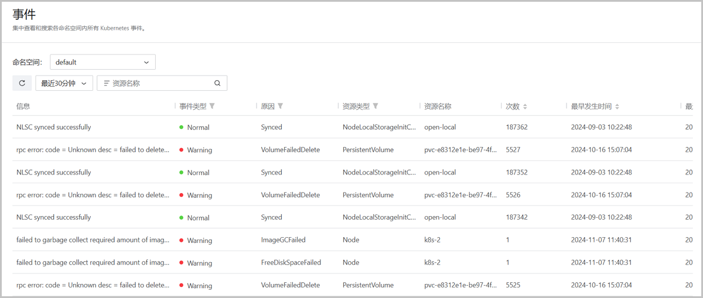
Task: Click the 资源名称 column header
Action: (x=438, y=107)
